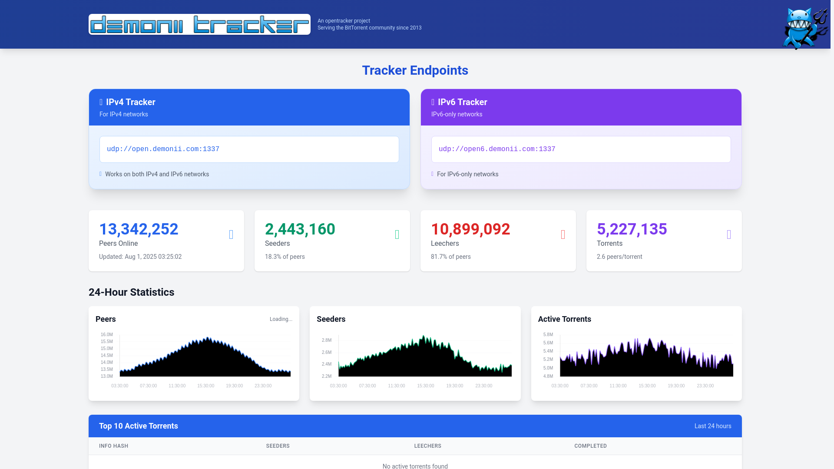Click the '2.6 peers/torrent' text
Image resolution: width=834 pixels, height=469 pixels.
click(x=619, y=257)
